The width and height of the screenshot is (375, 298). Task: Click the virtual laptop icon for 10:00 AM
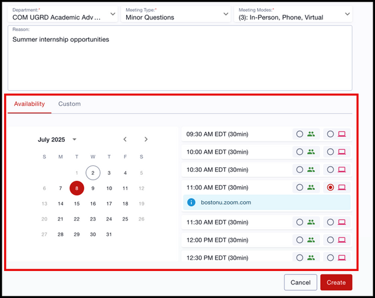coord(342,152)
